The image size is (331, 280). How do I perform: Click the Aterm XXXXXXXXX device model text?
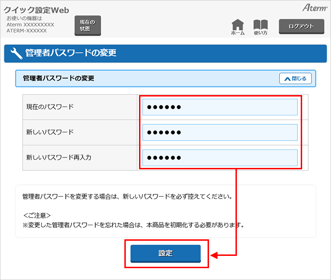click(x=30, y=25)
